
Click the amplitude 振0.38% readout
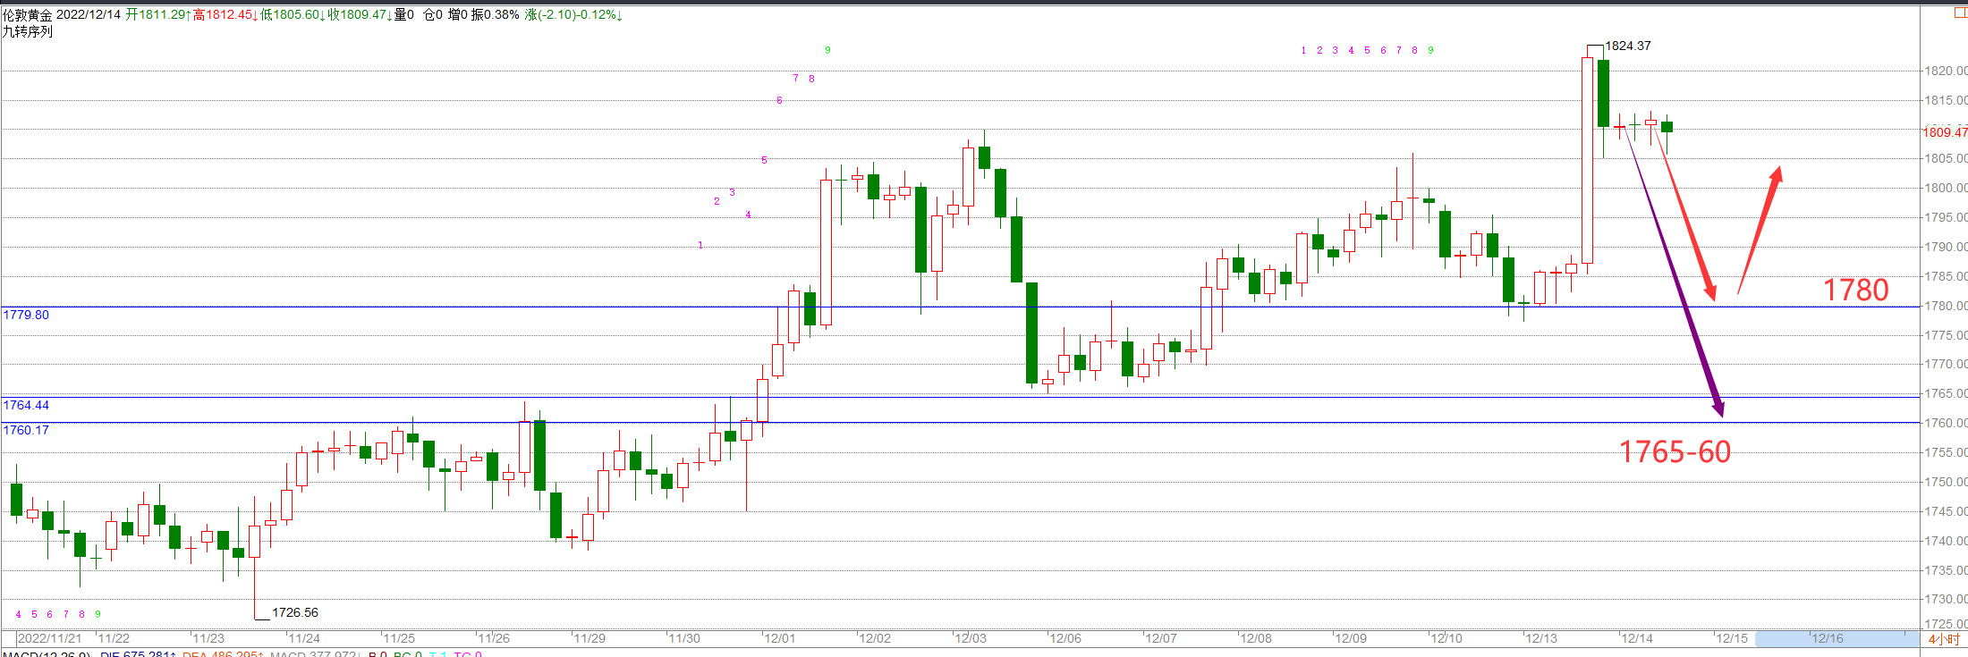(496, 15)
